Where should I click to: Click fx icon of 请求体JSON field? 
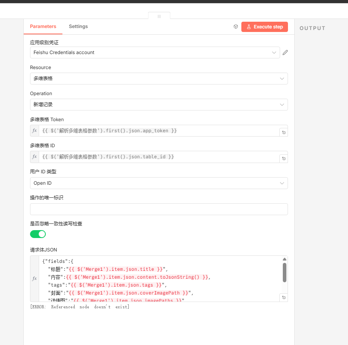[34, 278]
